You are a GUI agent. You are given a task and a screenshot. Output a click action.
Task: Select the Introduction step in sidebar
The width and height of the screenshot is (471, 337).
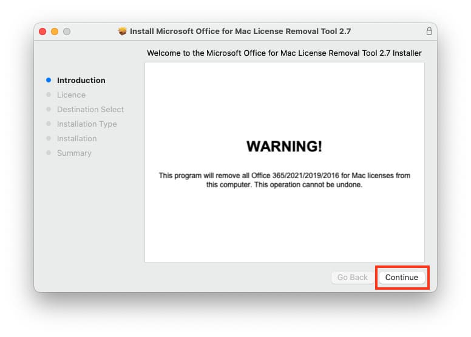tap(81, 80)
